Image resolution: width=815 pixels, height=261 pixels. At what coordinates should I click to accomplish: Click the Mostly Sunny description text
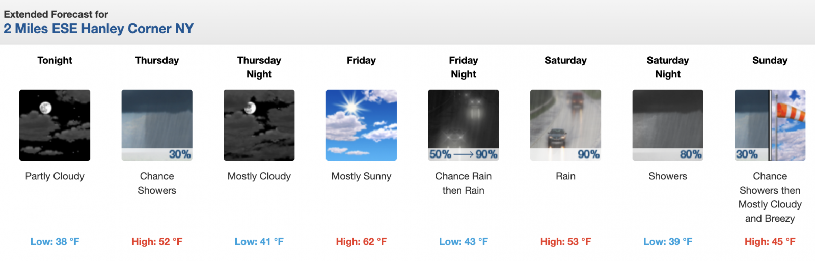pyautogui.click(x=361, y=176)
